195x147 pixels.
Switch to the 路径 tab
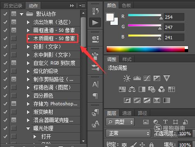pos(142,113)
